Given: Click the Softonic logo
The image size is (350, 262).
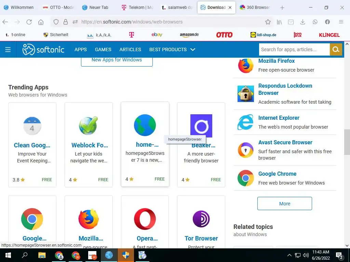Looking at the screenshot, I should (x=43, y=49).
